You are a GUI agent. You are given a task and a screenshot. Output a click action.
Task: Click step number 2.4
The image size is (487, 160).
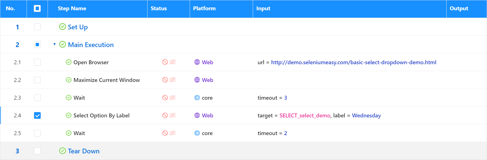17,115
